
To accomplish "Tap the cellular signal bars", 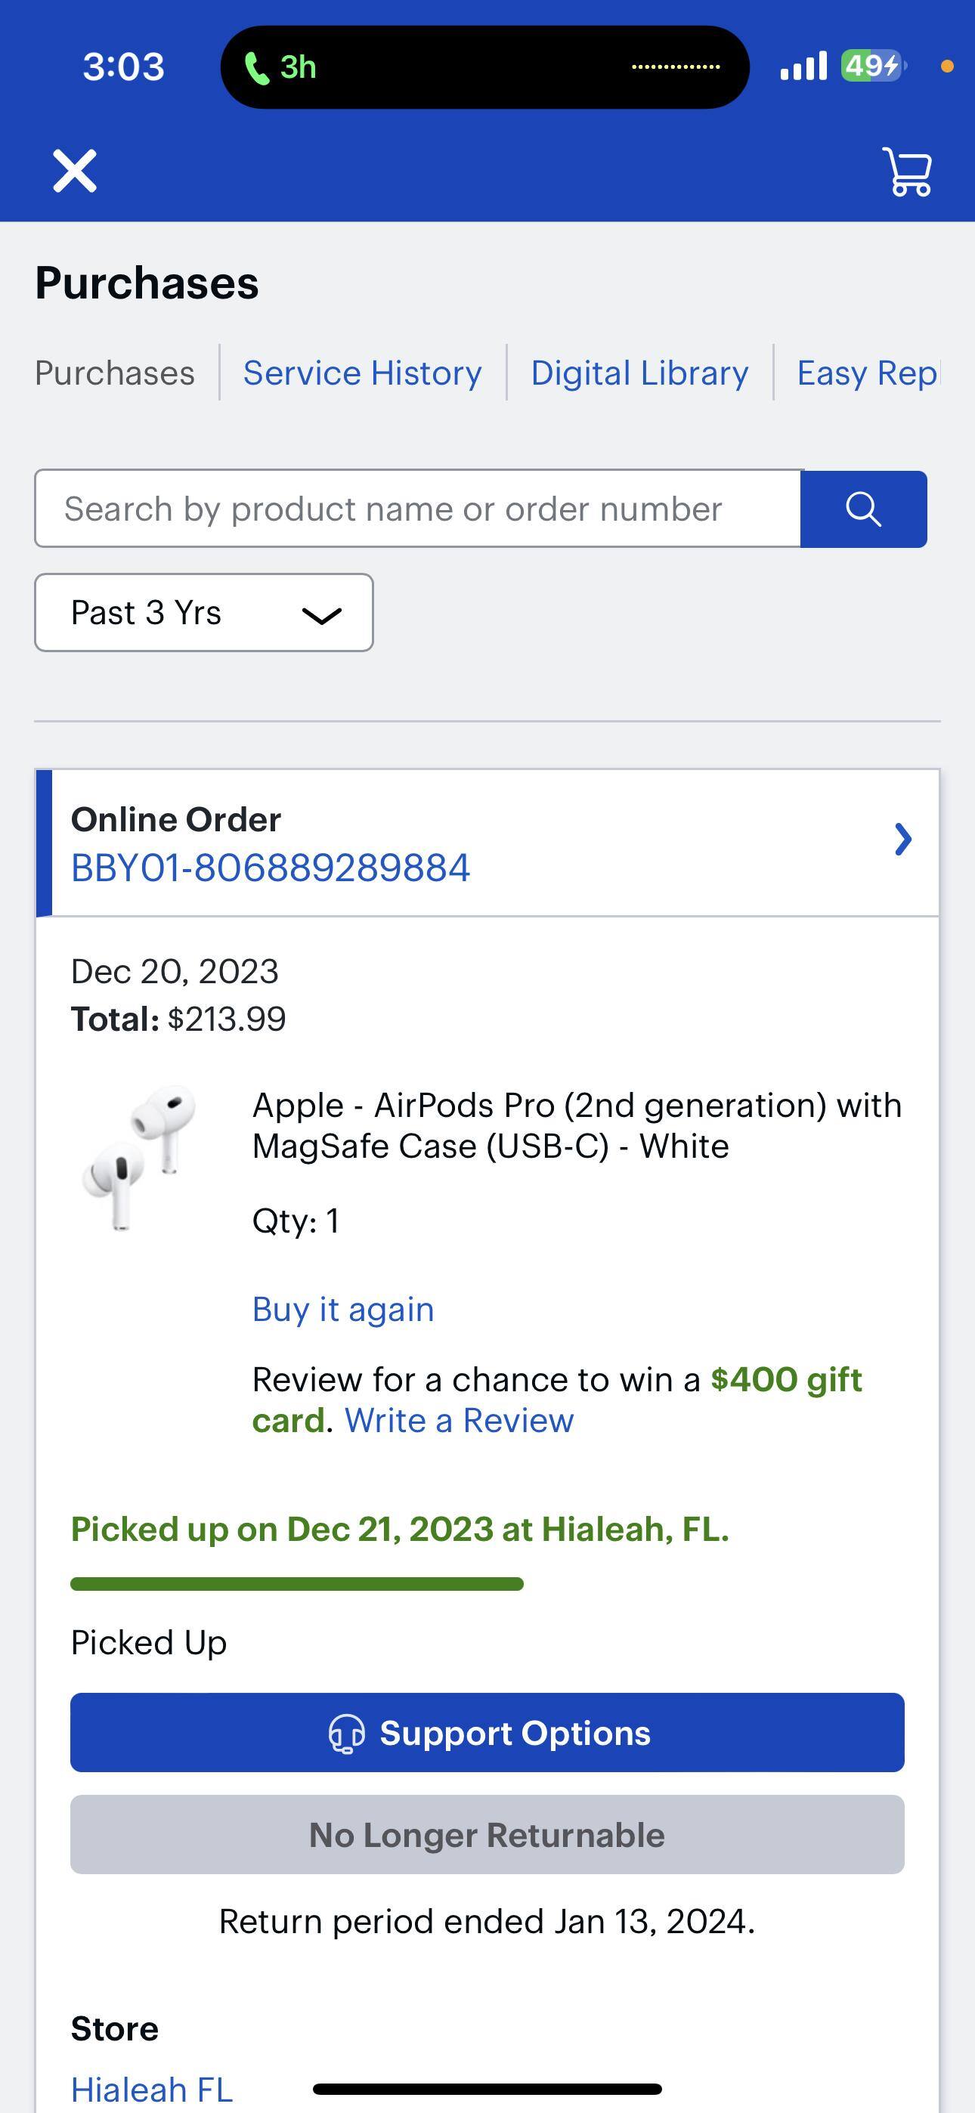I will tap(803, 66).
